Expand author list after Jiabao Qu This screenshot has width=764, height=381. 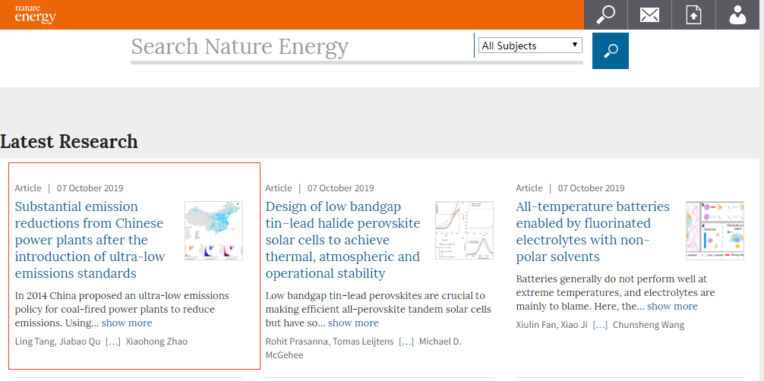click(x=113, y=342)
